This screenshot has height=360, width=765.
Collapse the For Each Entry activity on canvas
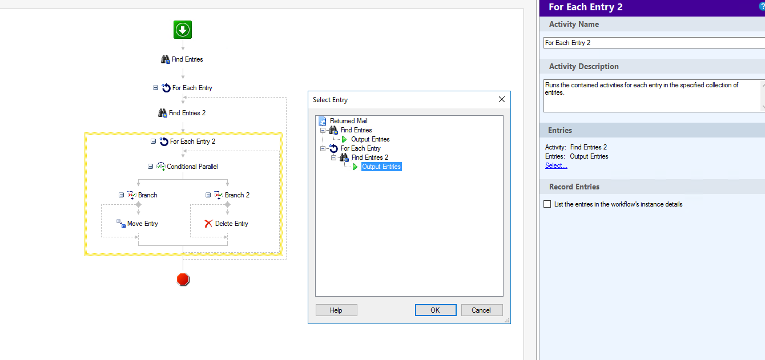click(156, 88)
